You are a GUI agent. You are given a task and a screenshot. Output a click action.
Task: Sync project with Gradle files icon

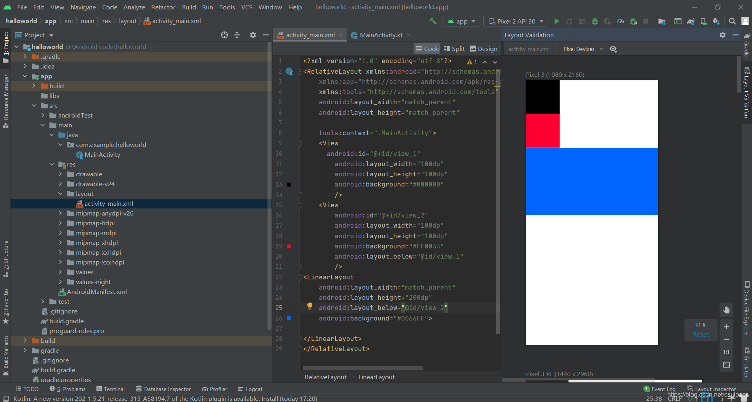(691, 21)
